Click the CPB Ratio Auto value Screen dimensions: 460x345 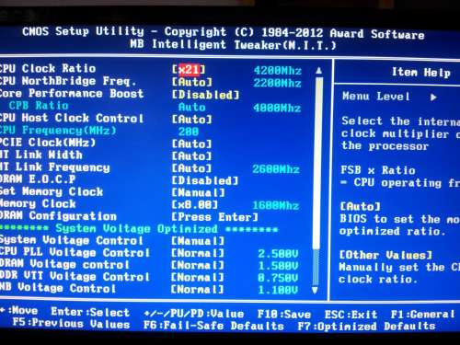(192, 107)
